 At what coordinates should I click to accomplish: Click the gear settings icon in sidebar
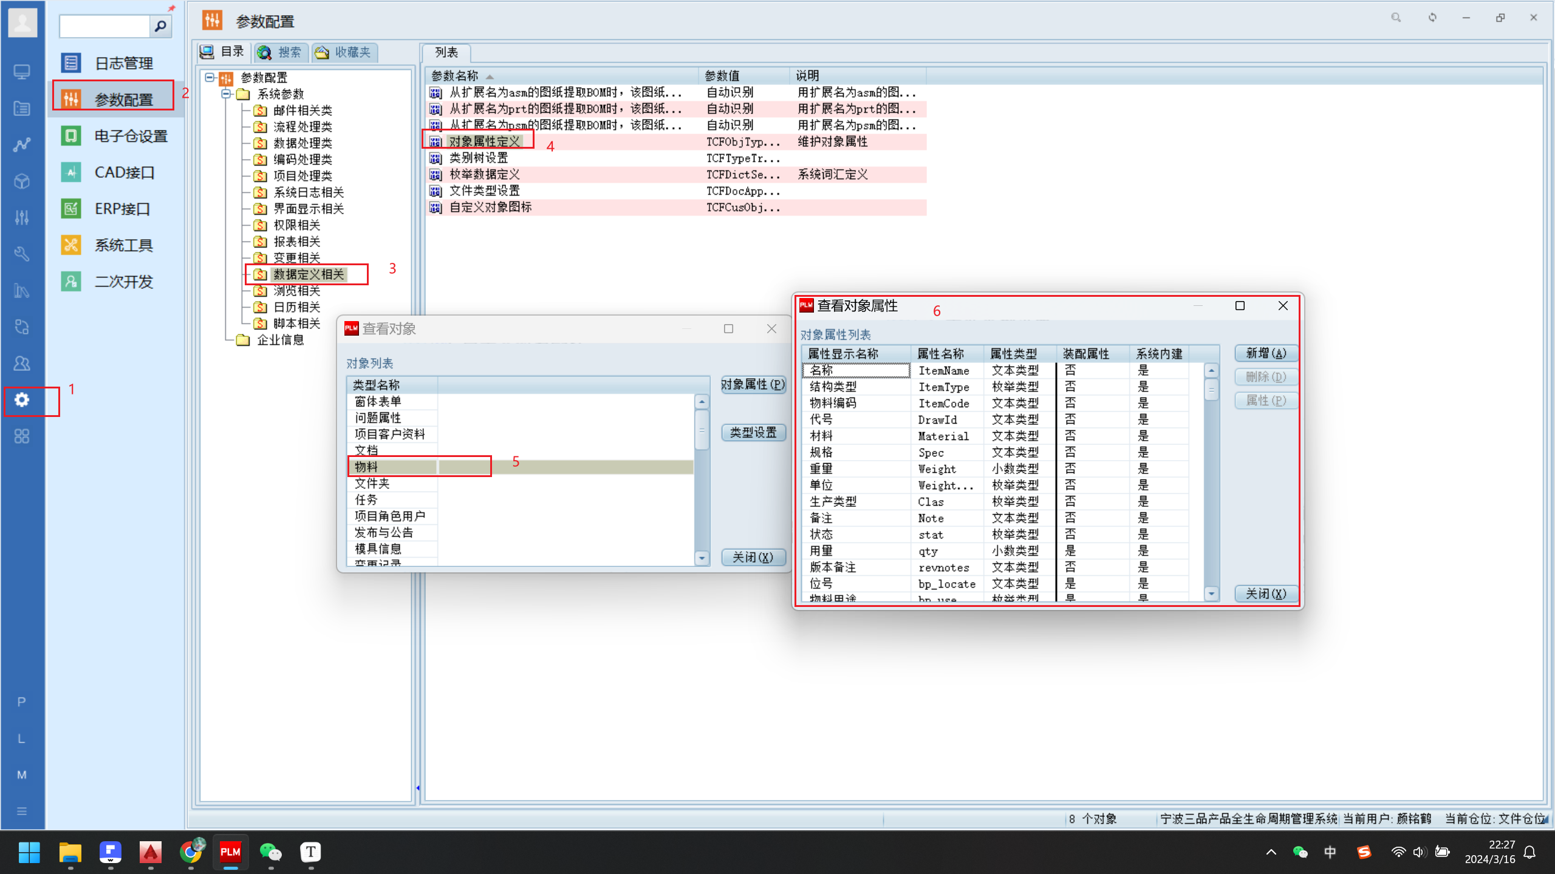click(22, 400)
